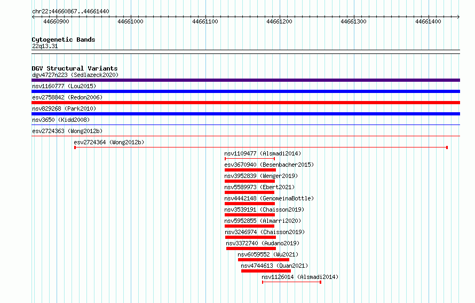This screenshot has height=303, width=475.
Task: Click the nsv1109477 thin red span line
Action: tap(250, 159)
